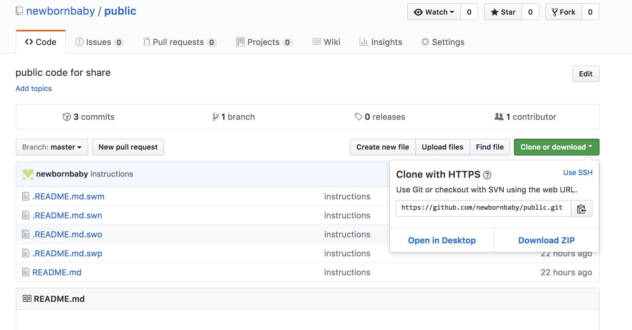Star this repository

pos(503,12)
